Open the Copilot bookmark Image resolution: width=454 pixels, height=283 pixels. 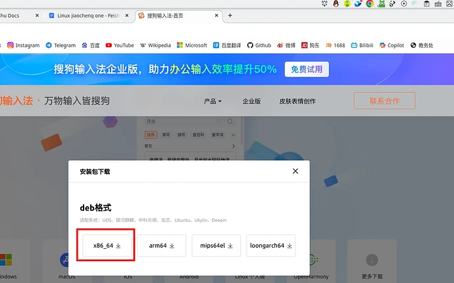391,45
